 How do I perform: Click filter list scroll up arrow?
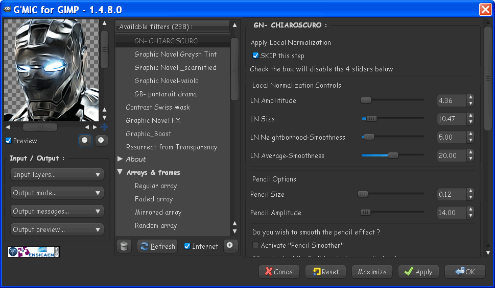pyautogui.click(x=234, y=25)
